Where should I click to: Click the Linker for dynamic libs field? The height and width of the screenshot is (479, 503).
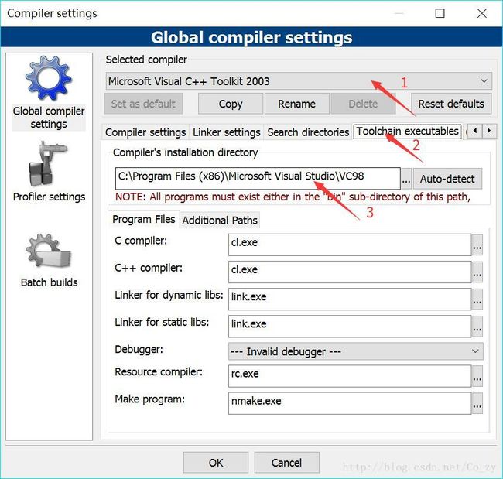tap(349, 298)
